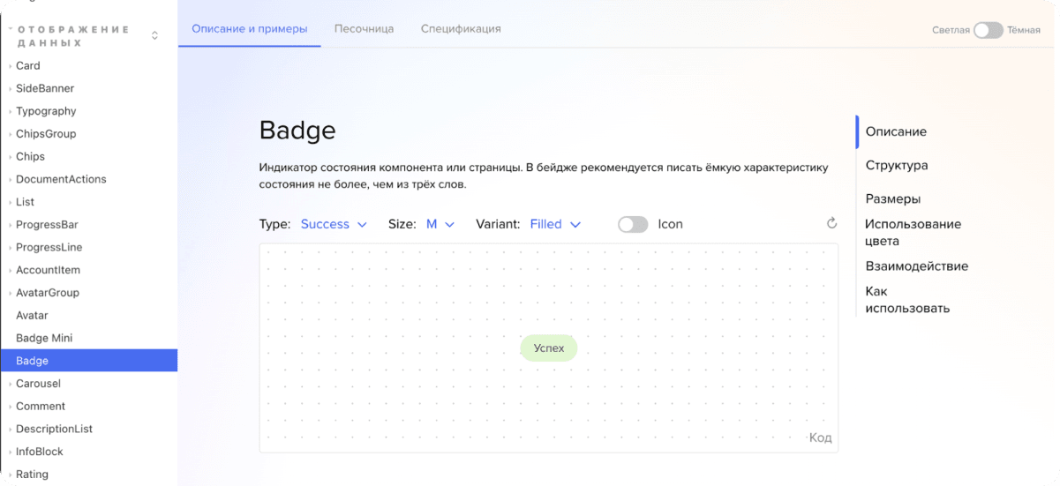
Task: Click the reset refresh icon above preview
Action: tap(831, 223)
